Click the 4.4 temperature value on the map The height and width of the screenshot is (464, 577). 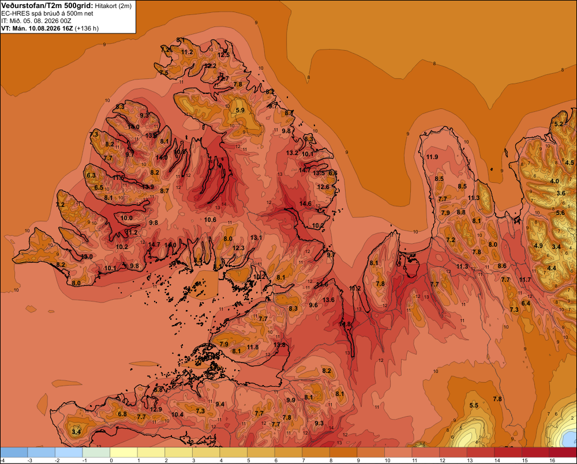[x=552, y=268]
